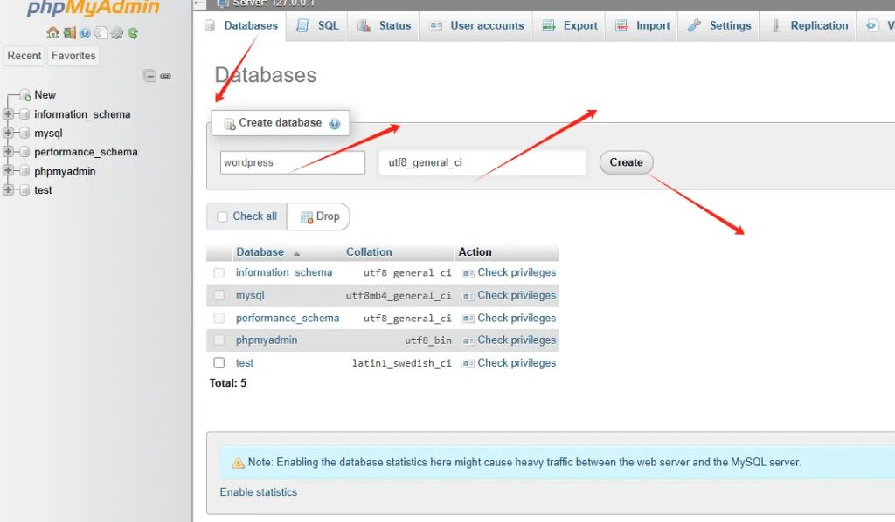Open the User accounts tab
The width and height of the screenshot is (895, 522).
pyautogui.click(x=476, y=26)
